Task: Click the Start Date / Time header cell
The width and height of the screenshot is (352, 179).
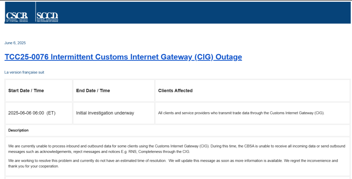Action: tap(39, 91)
